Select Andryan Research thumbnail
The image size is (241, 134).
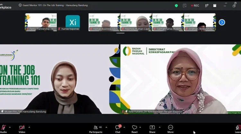coord(200,22)
